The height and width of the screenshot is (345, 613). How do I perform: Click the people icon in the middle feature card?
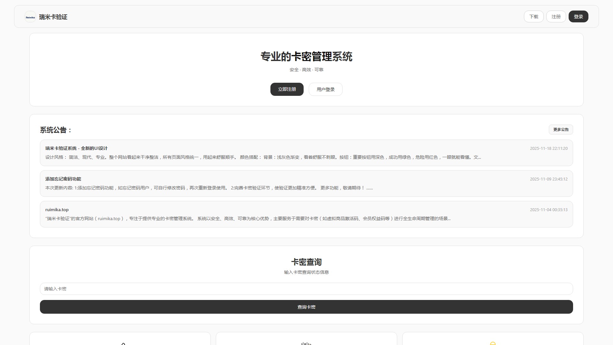coord(306,343)
